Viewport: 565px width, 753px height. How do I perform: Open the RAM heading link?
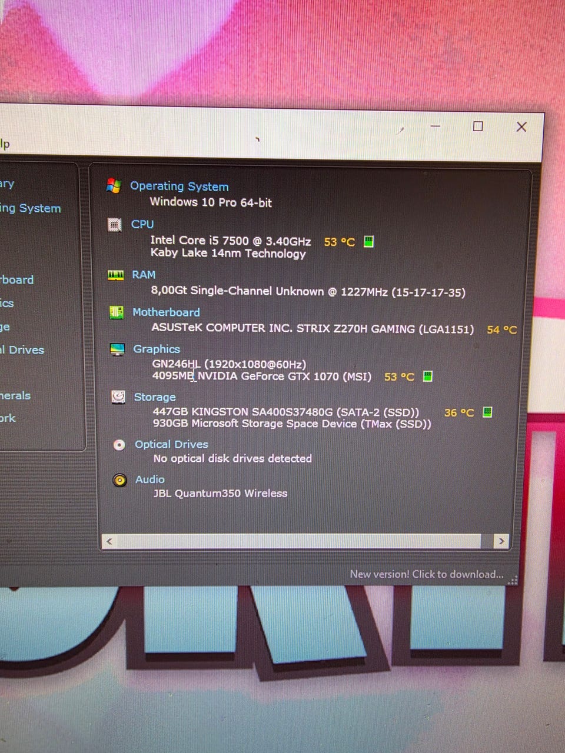[144, 275]
